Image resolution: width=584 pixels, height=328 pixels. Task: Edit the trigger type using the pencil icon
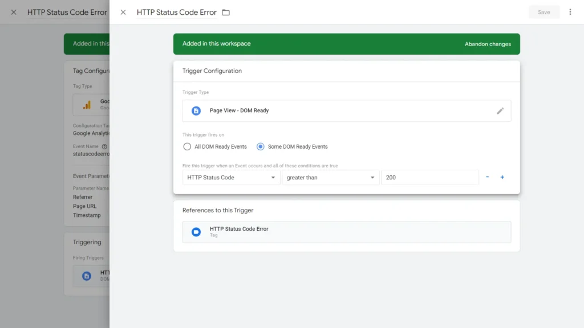(500, 110)
